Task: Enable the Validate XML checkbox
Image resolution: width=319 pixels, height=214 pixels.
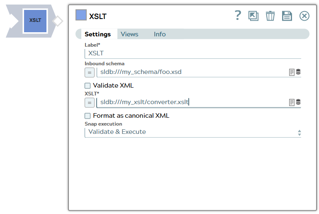Action: (x=88, y=86)
